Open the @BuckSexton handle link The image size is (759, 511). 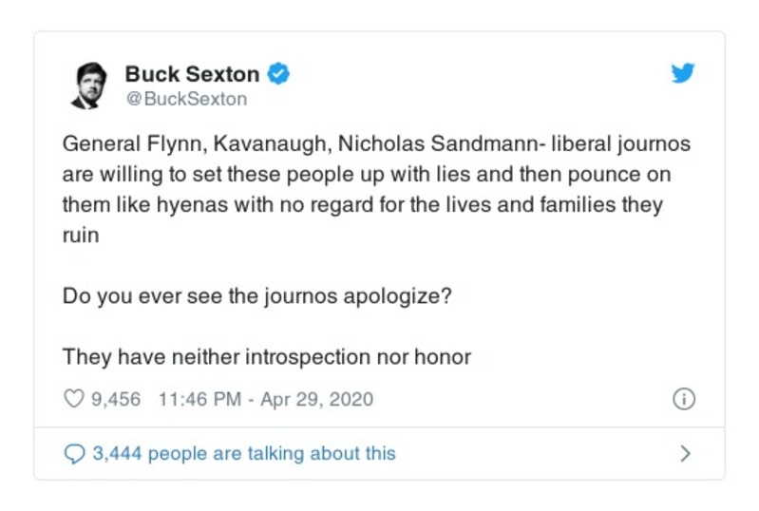[186, 98]
